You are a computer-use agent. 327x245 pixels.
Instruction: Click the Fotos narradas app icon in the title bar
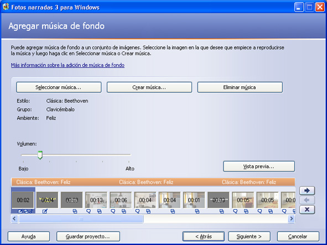point(6,7)
